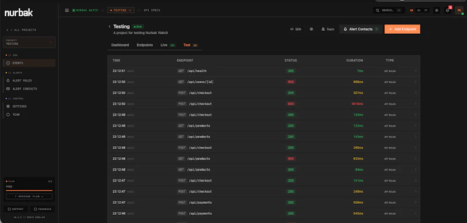
Task: Click the Endpoint column header
Action: [x=185, y=61]
